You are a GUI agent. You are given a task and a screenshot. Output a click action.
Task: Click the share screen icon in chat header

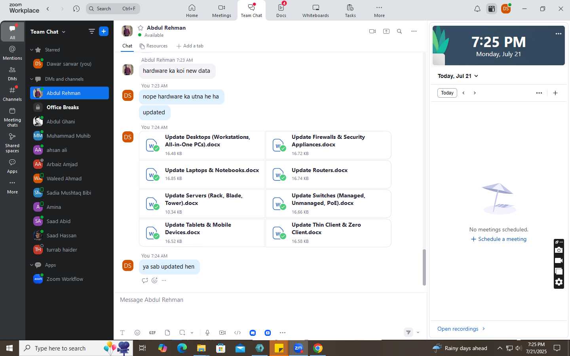[x=386, y=31]
